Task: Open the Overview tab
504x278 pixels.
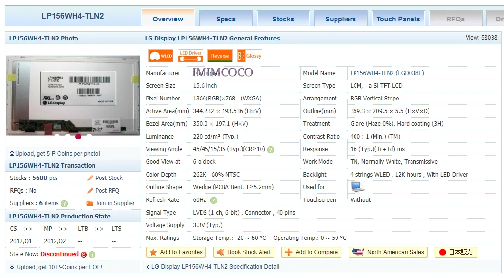Action: [x=168, y=19]
